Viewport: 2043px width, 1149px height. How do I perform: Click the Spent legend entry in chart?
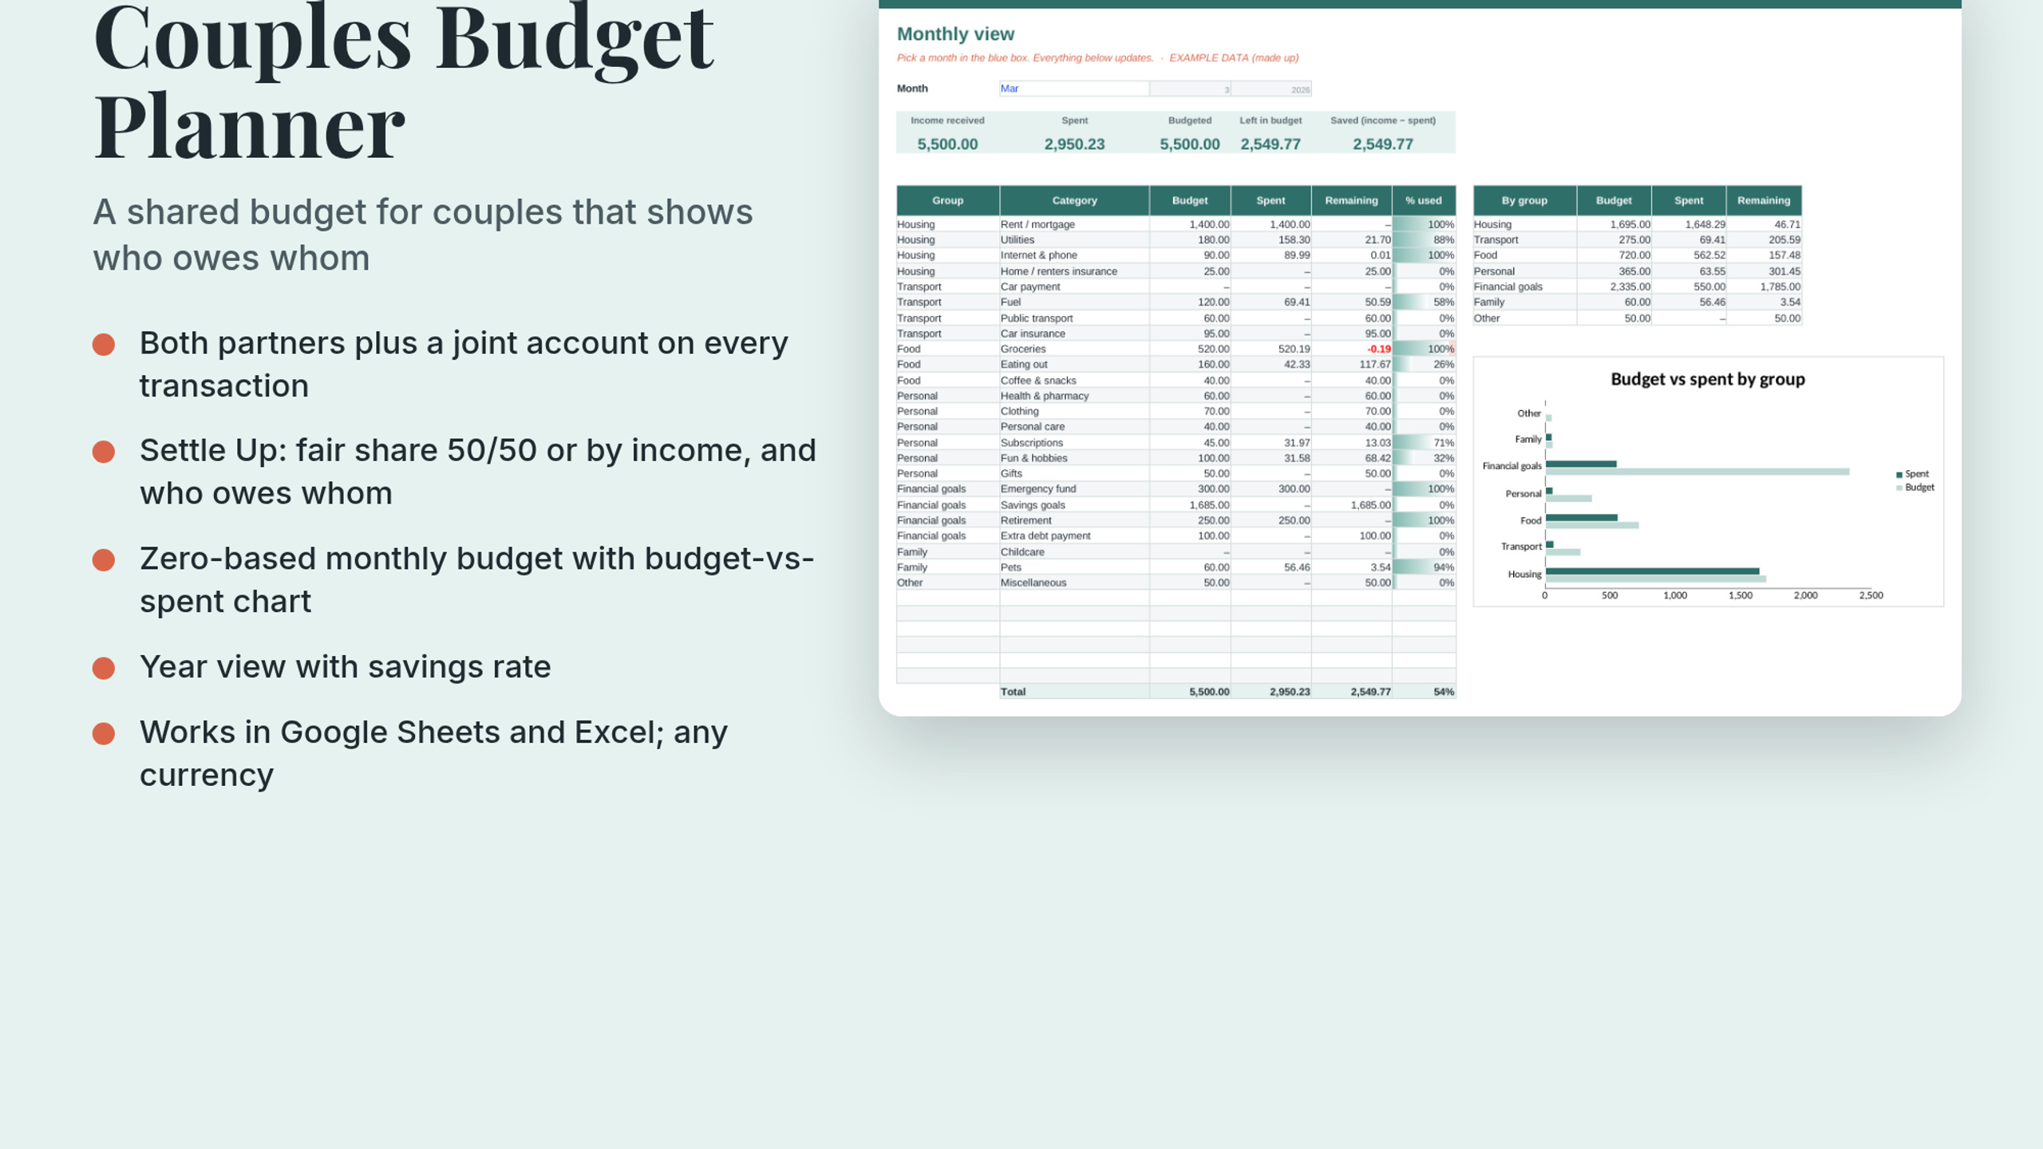(1912, 474)
